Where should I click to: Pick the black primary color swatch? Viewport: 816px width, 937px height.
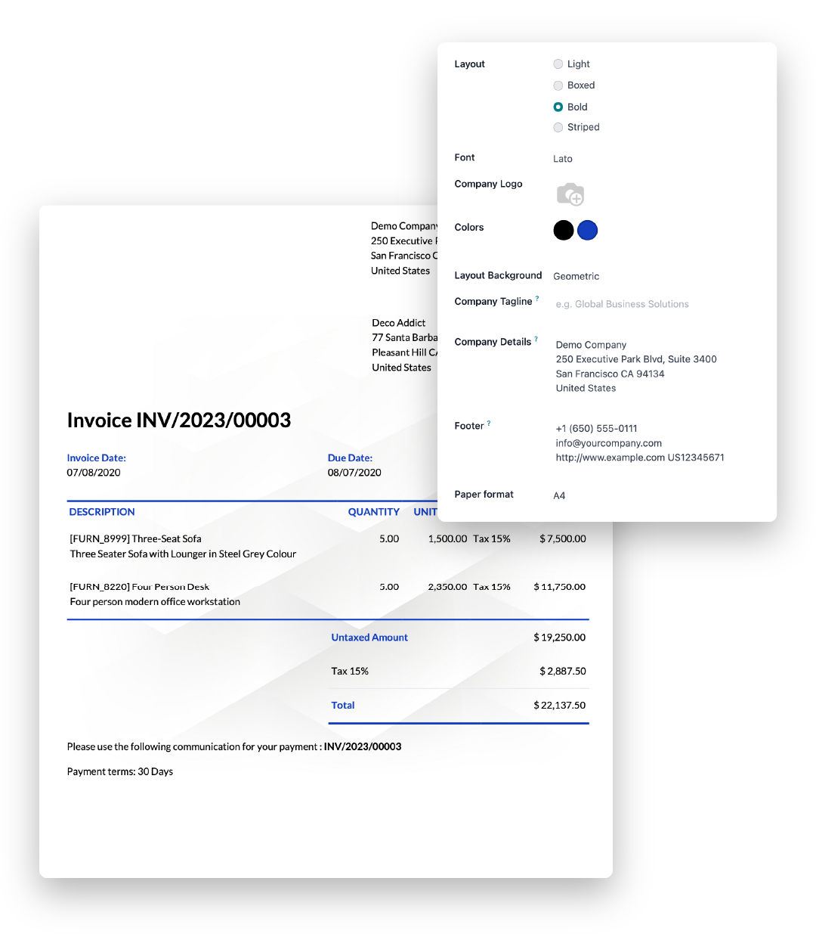tap(564, 230)
